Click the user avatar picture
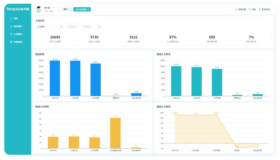This screenshot has height=160, width=280. click(38, 9)
